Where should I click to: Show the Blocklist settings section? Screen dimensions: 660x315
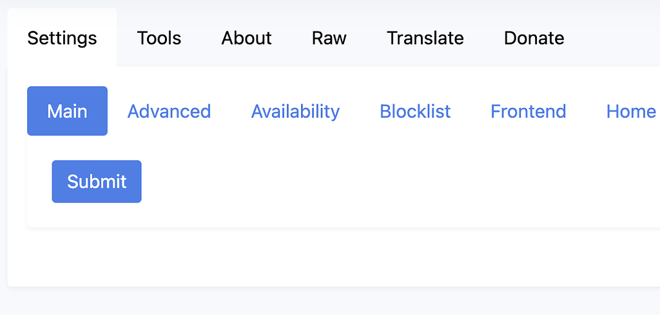[x=415, y=111]
